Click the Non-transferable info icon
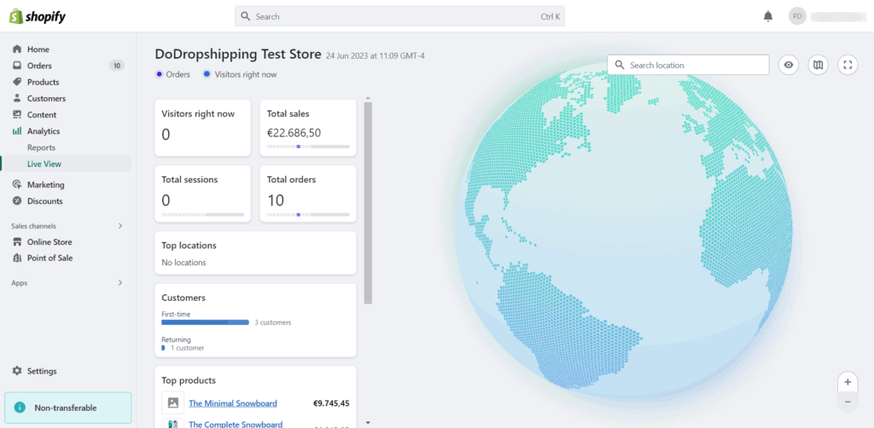 [20, 408]
